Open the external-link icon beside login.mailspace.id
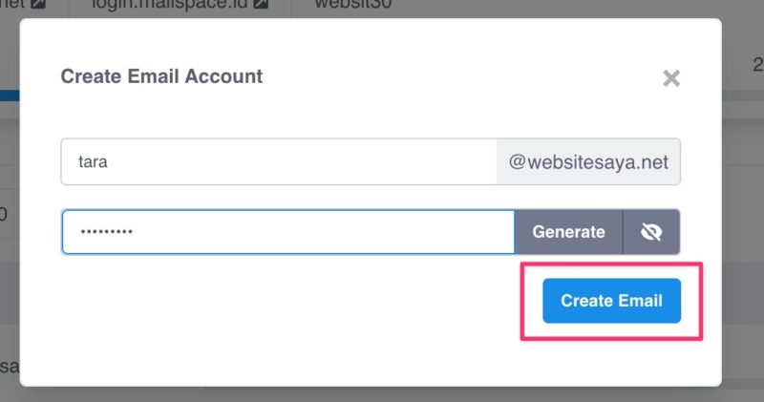This screenshot has height=402, width=764. [x=262, y=4]
